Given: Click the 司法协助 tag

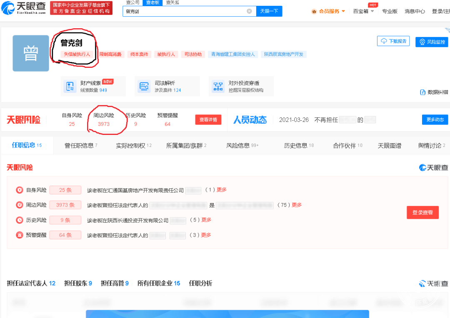Looking at the screenshot, I should point(193,54).
